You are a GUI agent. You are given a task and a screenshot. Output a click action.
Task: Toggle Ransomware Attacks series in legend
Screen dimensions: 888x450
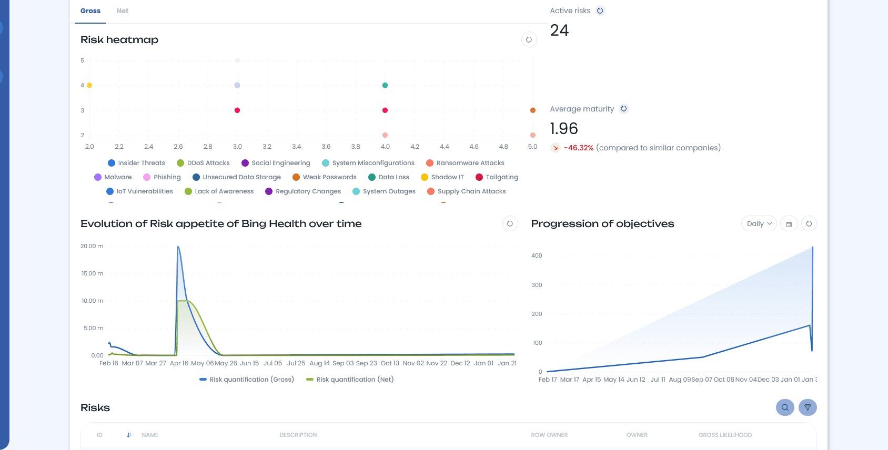click(465, 163)
